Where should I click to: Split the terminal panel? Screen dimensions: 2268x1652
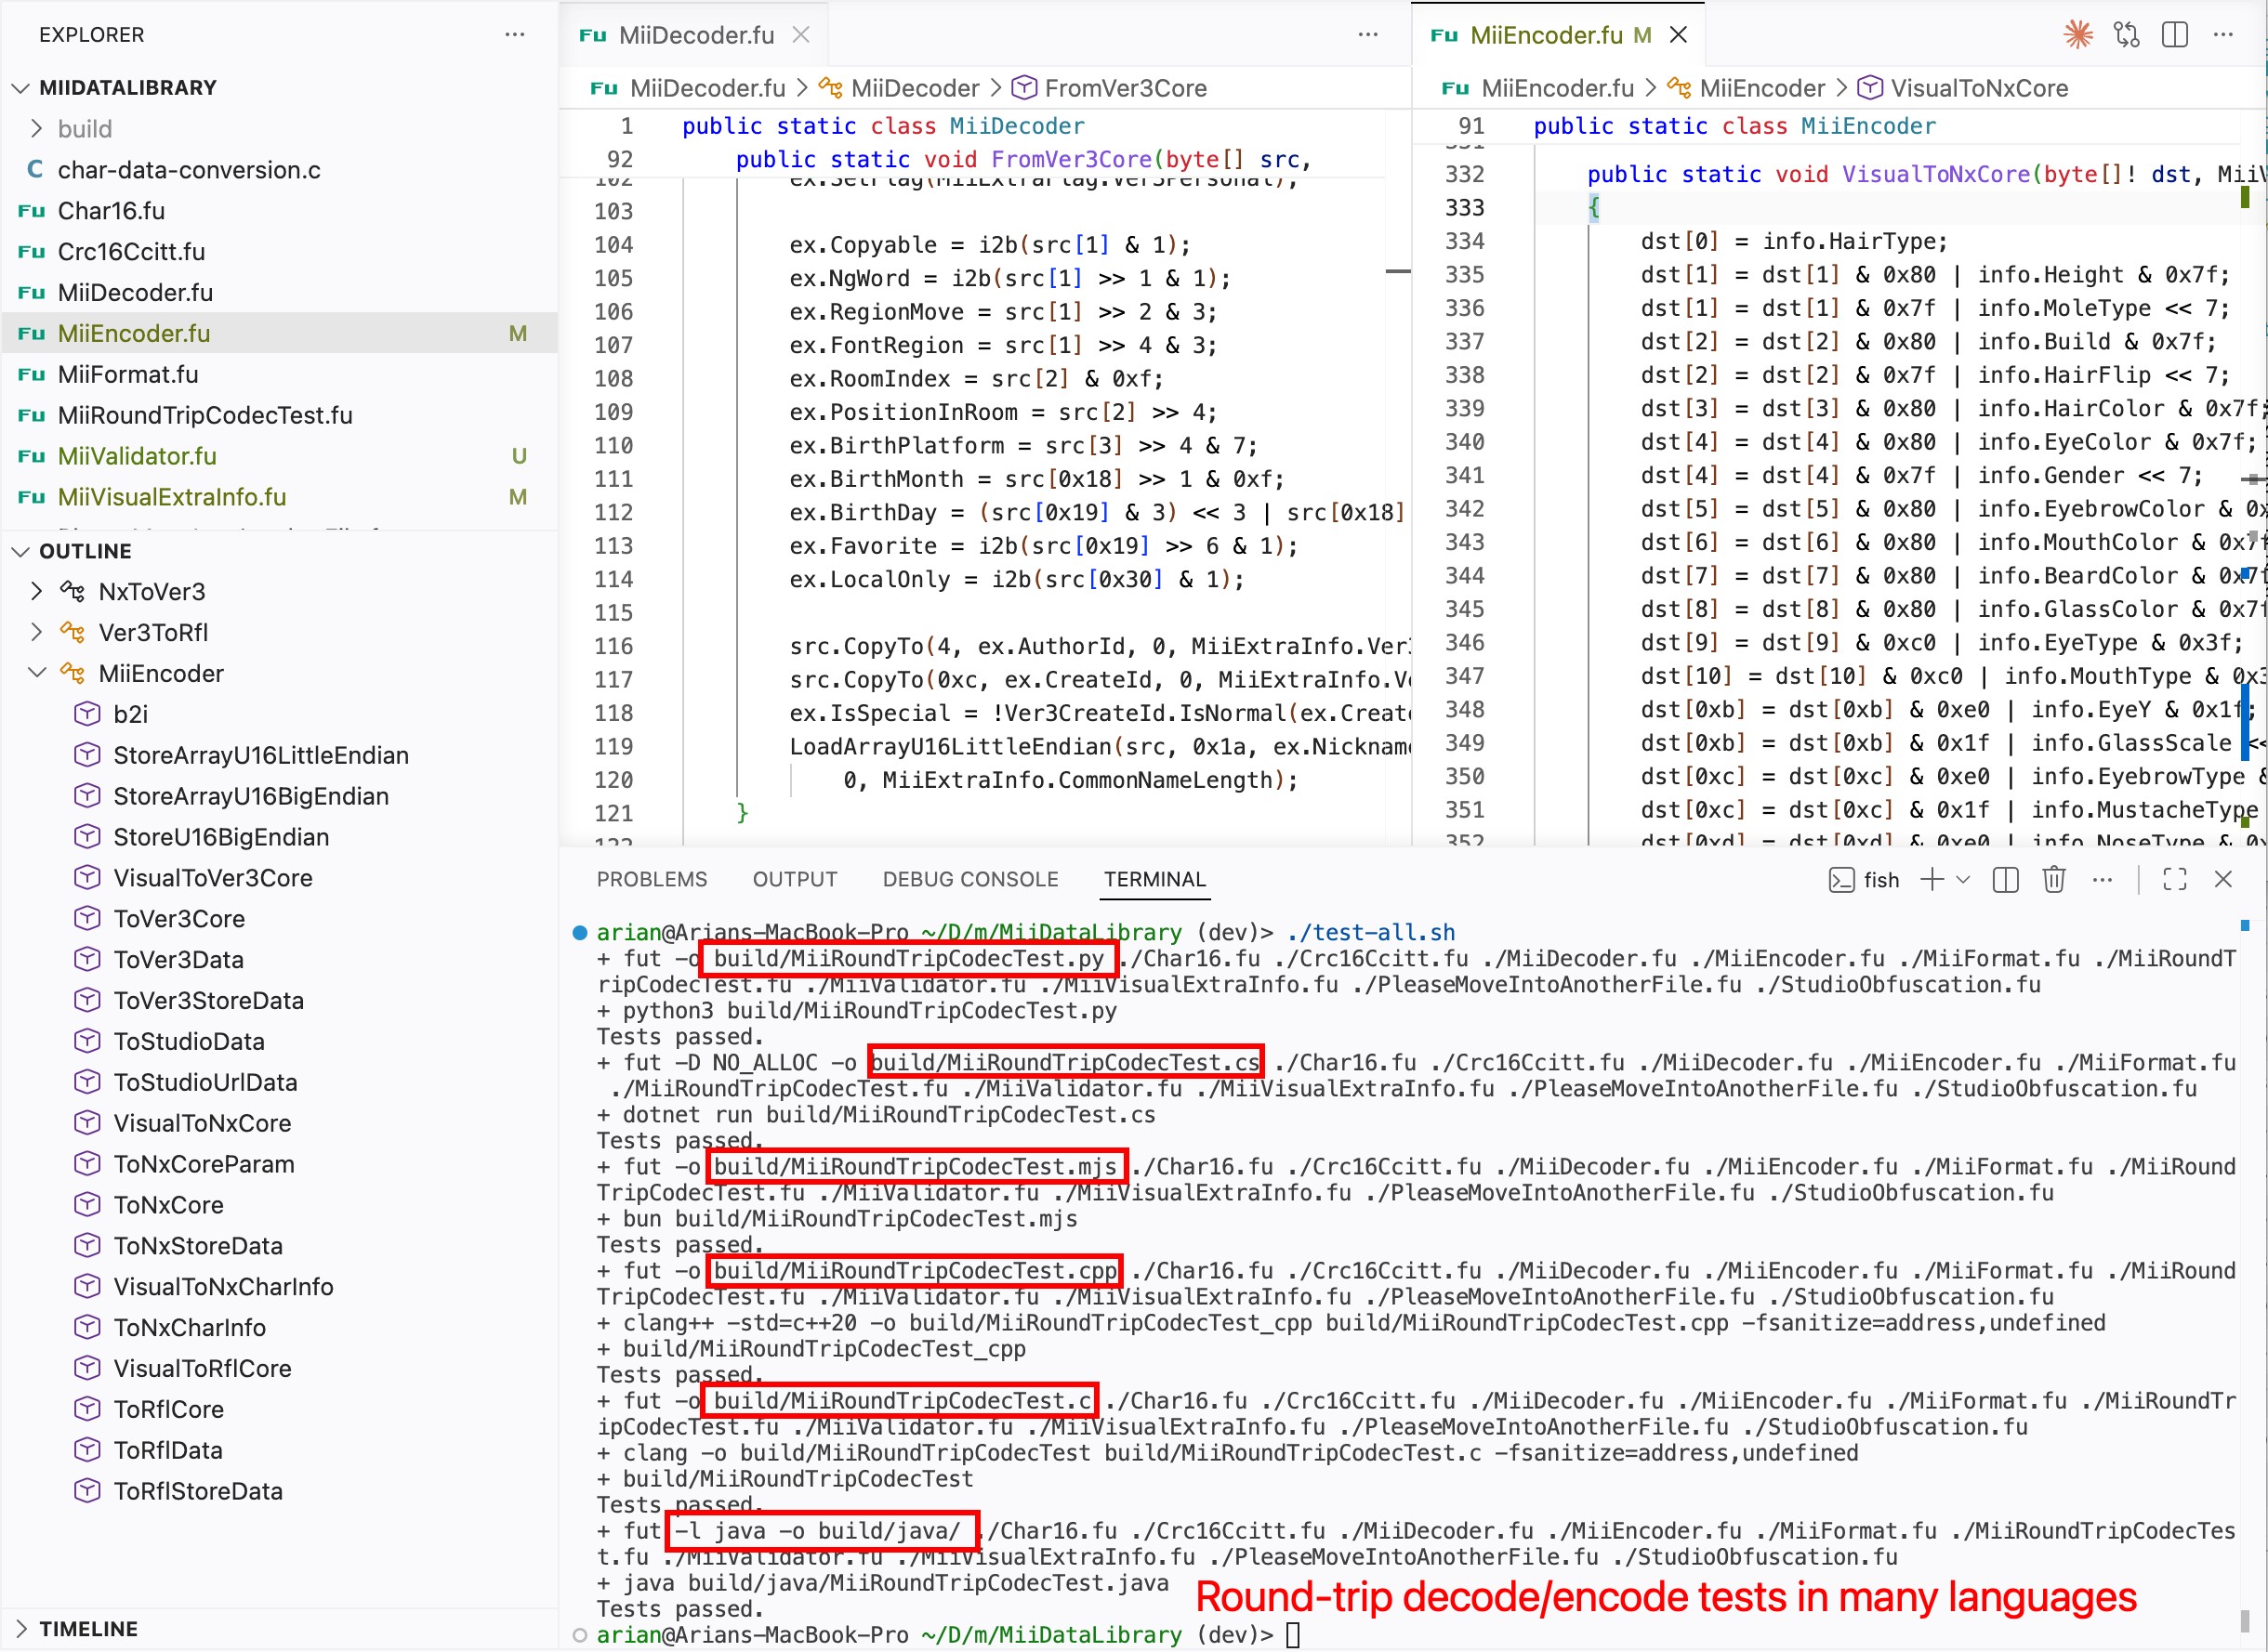[2005, 879]
